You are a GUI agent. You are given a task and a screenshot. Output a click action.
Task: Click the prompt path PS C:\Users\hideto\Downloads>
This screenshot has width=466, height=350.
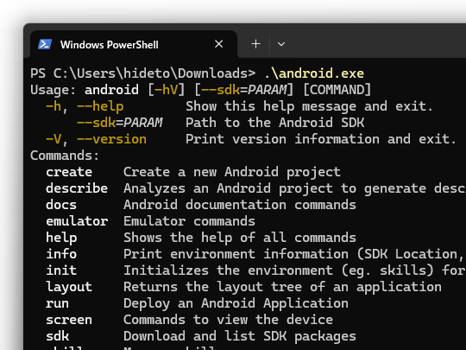[142, 73]
